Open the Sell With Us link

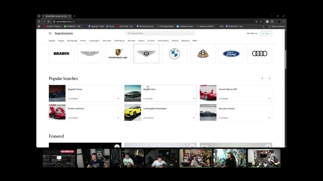[x=252, y=33]
